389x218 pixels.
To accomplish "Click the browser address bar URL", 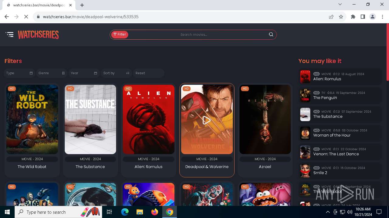I will pos(91,17).
